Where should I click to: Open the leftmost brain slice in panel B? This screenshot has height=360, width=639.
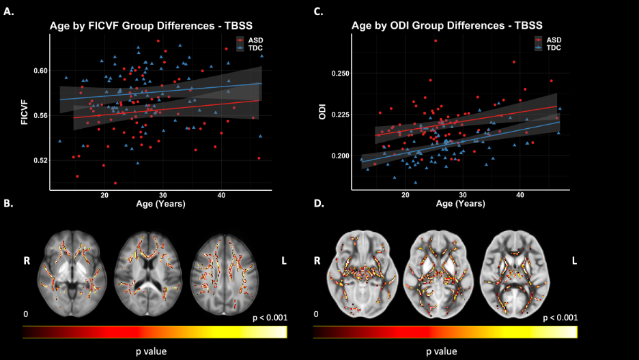coord(74,270)
